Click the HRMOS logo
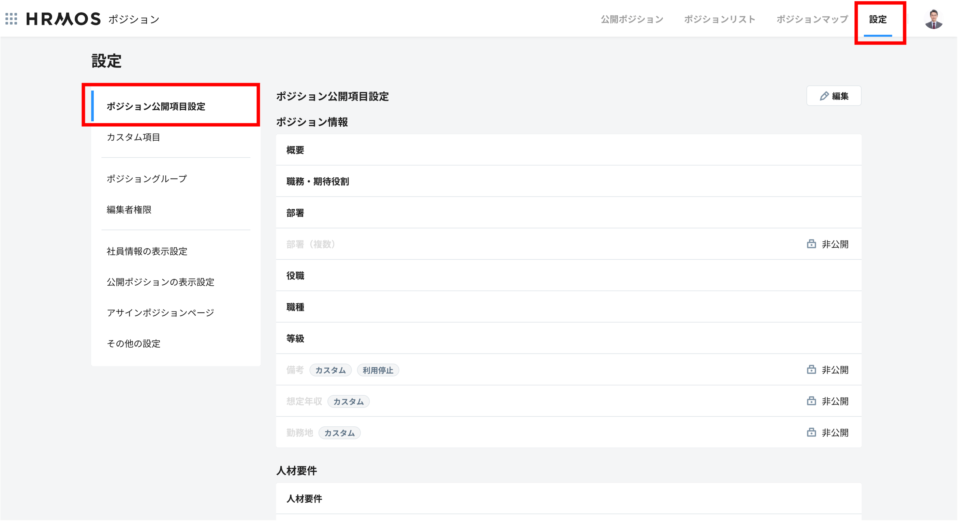Image resolution: width=958 pixels, height=521 pixels. coord(63,19)
